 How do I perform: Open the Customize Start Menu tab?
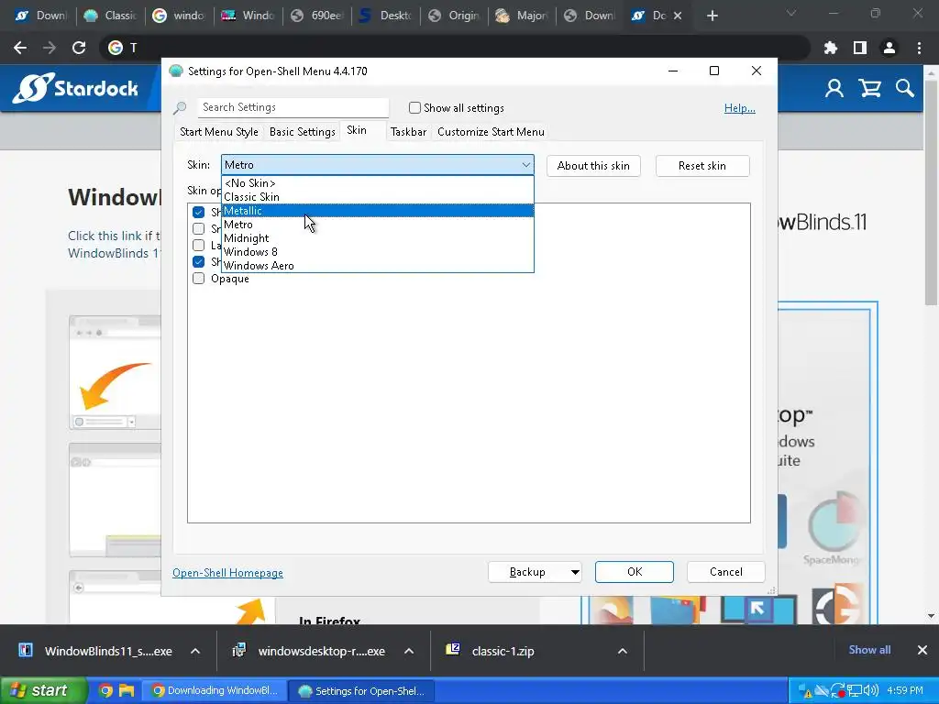(x=491, y=132)
